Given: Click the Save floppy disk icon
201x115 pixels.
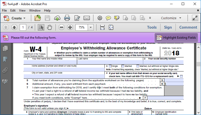Looking at the screenshot, I should tap(47, 18).
